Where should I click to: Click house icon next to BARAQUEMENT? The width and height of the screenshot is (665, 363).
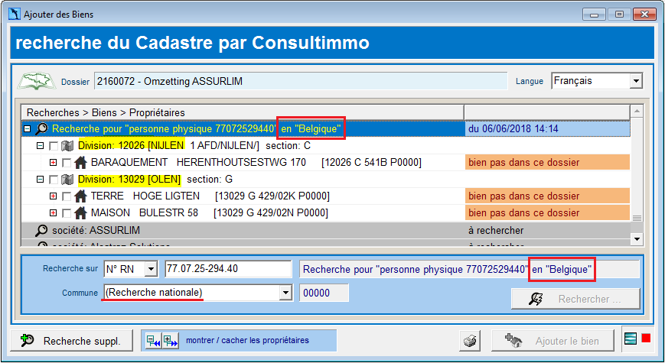(80, 162)
